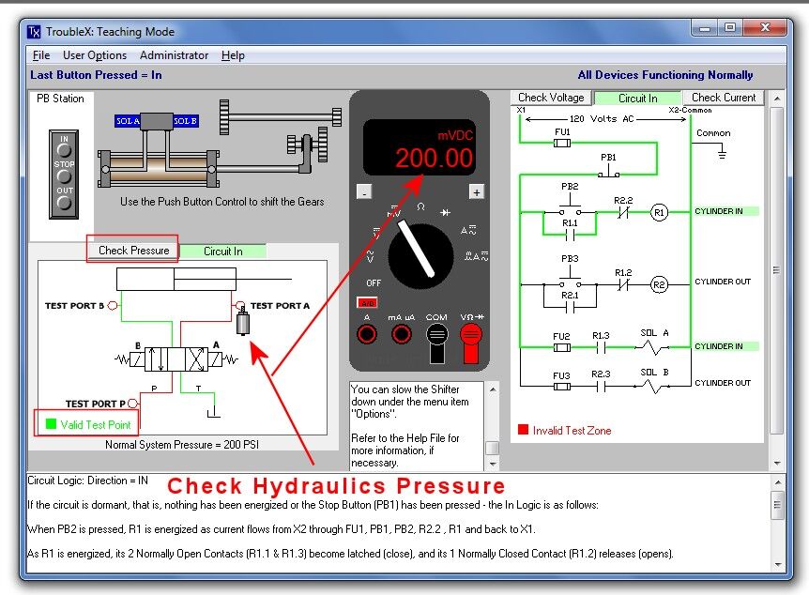
Task: Open the Administrator menu
Action: tap(174, 55)
